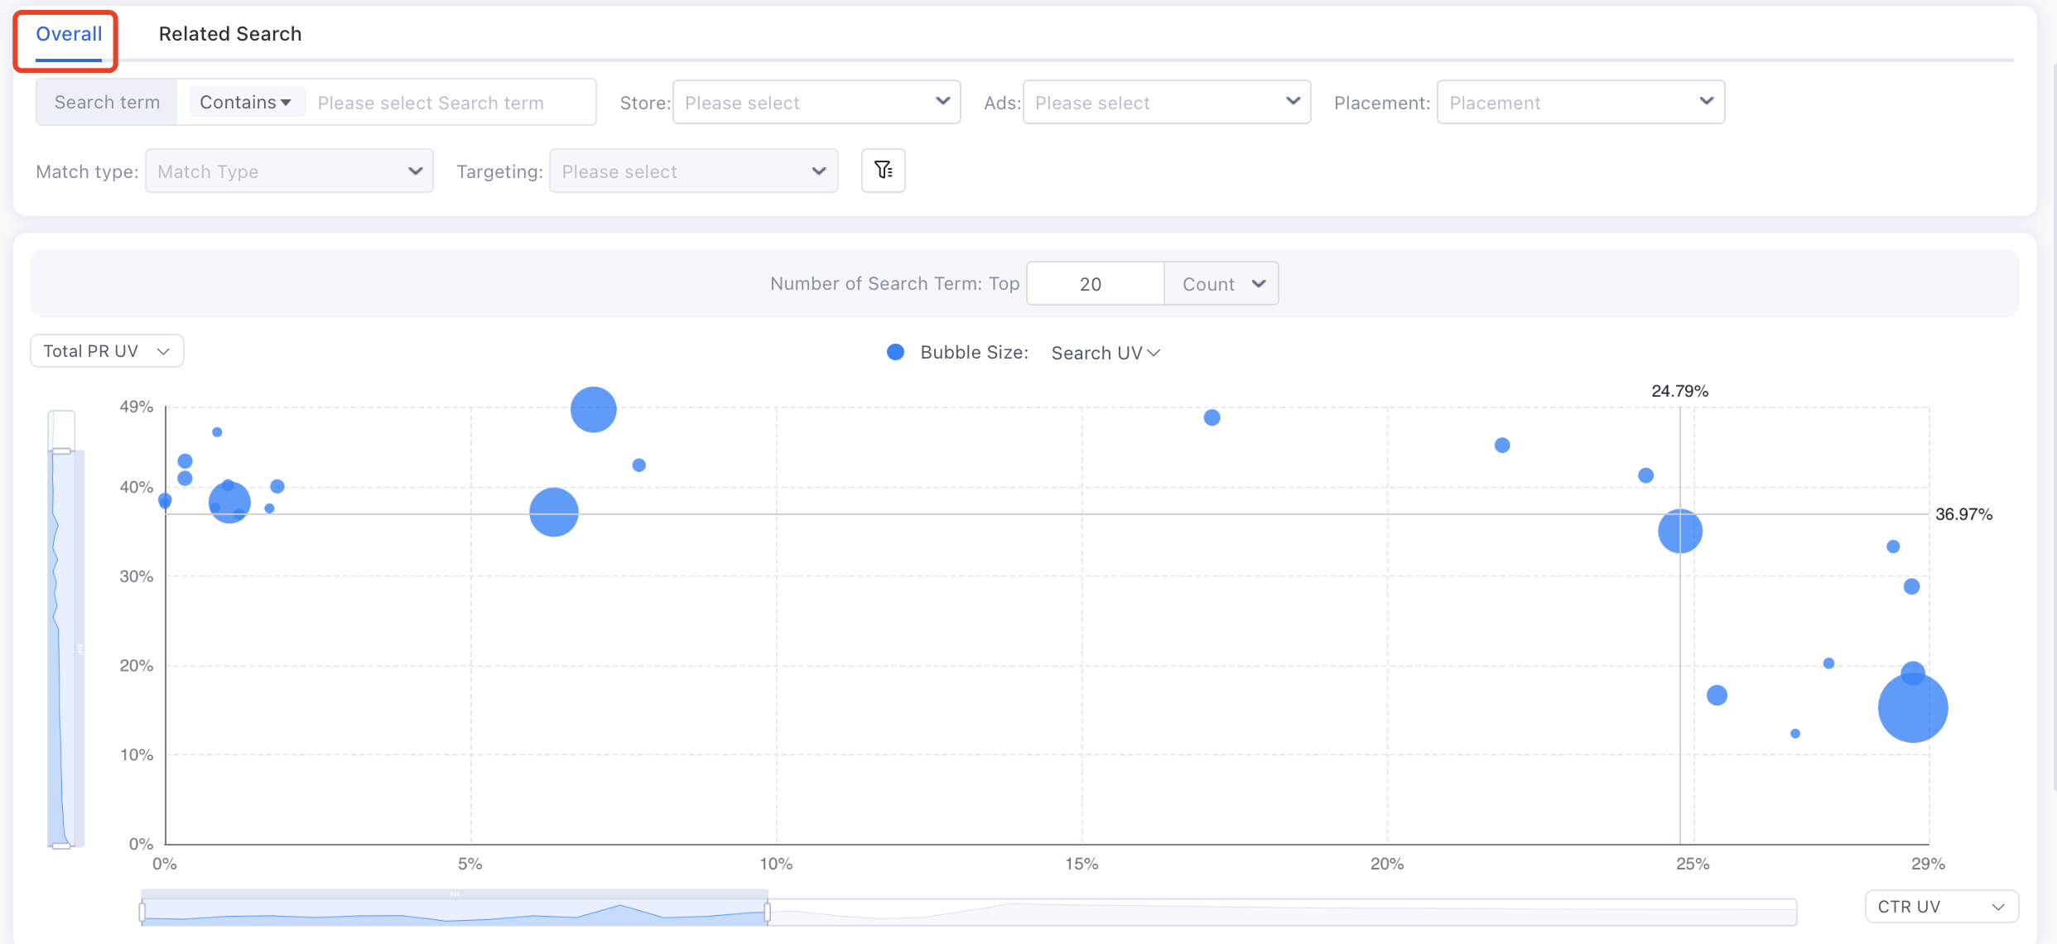Open the CTR UV axis dropdown
The height and width of the screenshot is (944, 2057).
pos(1941,906)
